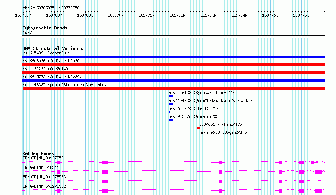Click the 169774k ruler tick label
This screenshot has height=195, width=336.
click(x=239, y=15)
